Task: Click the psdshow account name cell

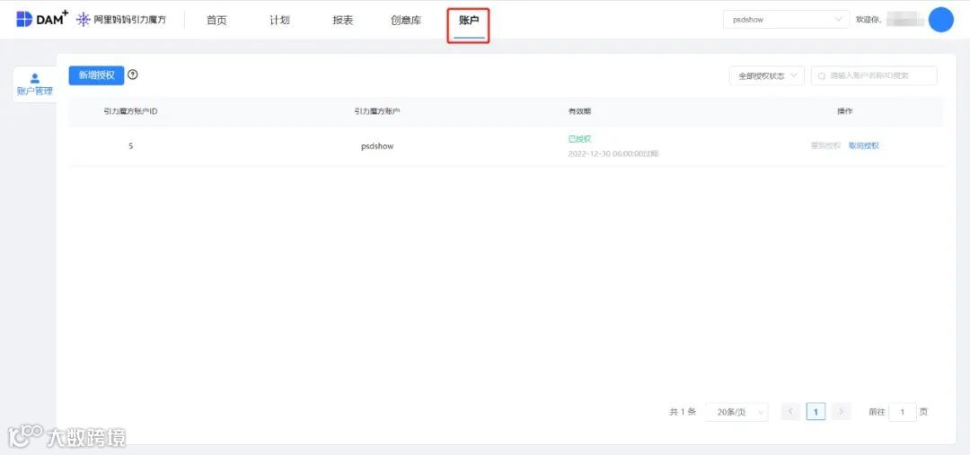Action: 377,146
